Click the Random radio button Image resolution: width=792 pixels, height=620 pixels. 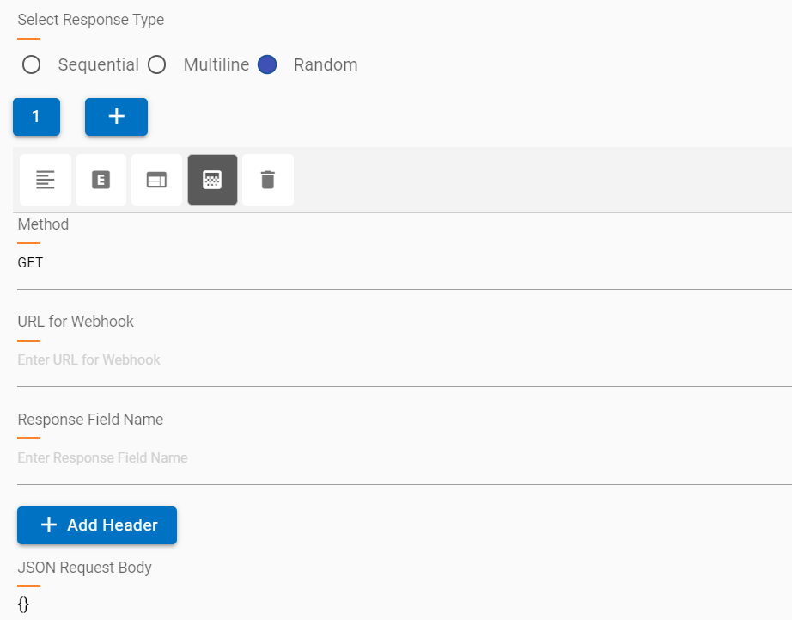click(x=266, y=64)
